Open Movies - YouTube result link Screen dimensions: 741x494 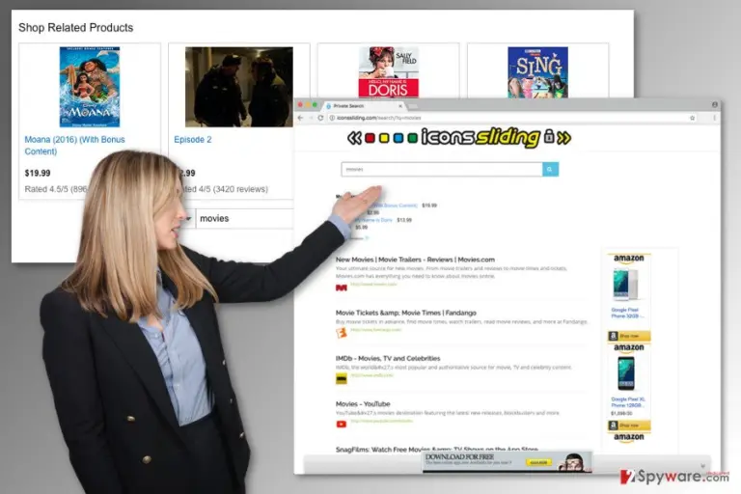363,404
